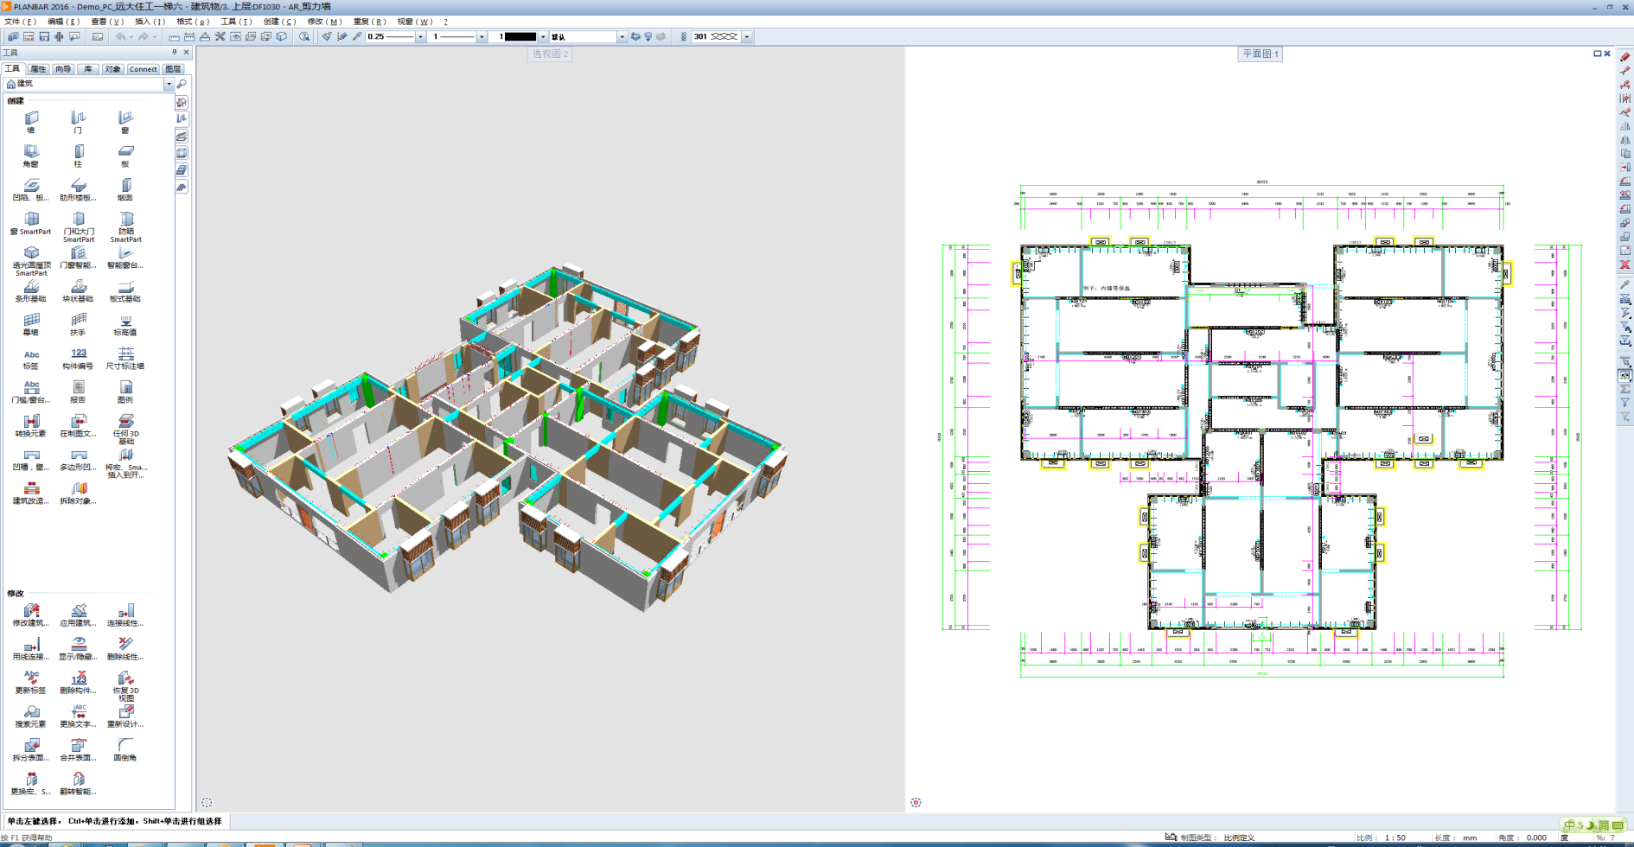Open the 文件(F) menu
This screenshot has width=1634, height=847.
(20, 22)
